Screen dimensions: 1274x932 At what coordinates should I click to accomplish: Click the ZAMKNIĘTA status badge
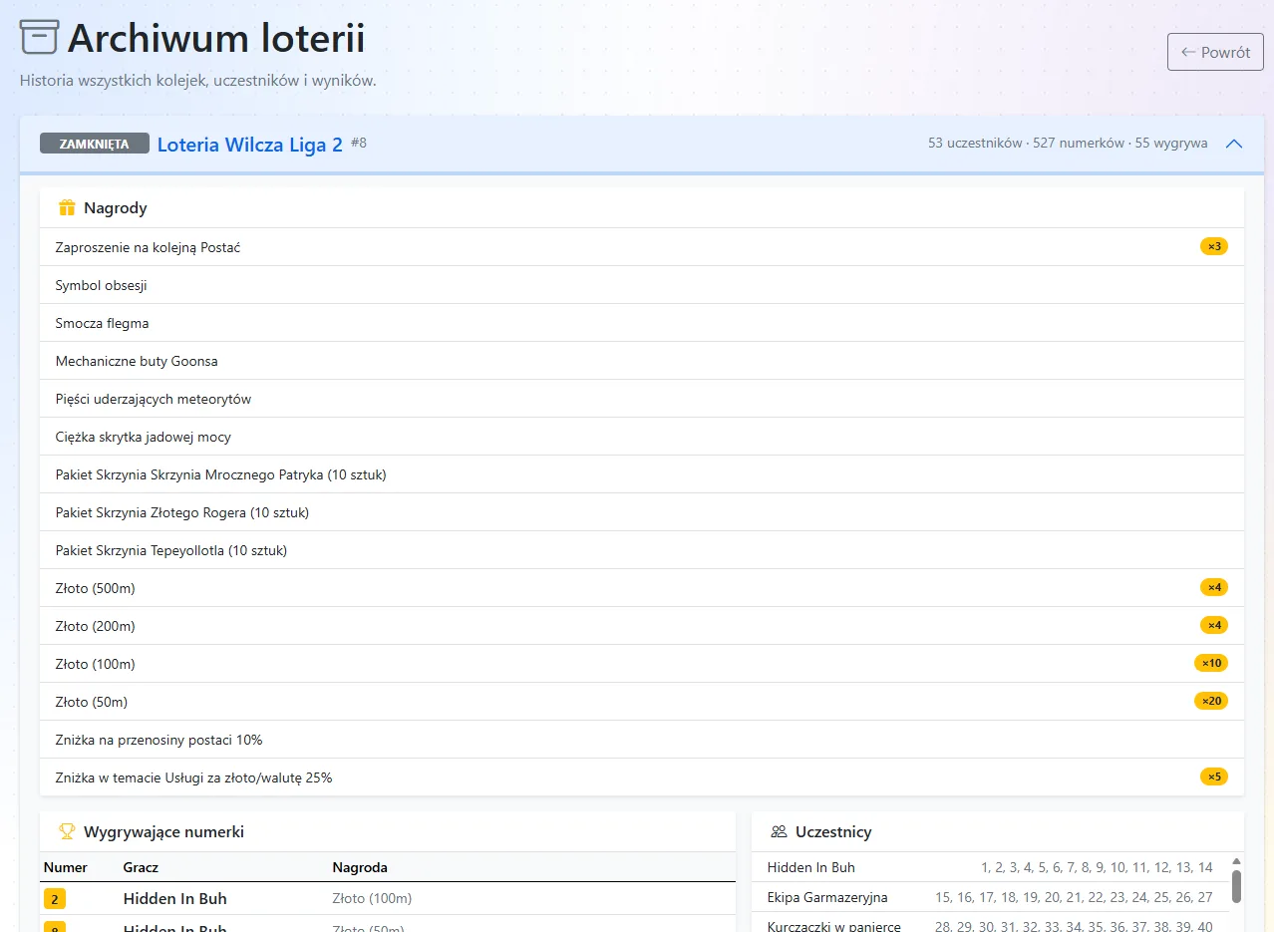coord(95,144)
